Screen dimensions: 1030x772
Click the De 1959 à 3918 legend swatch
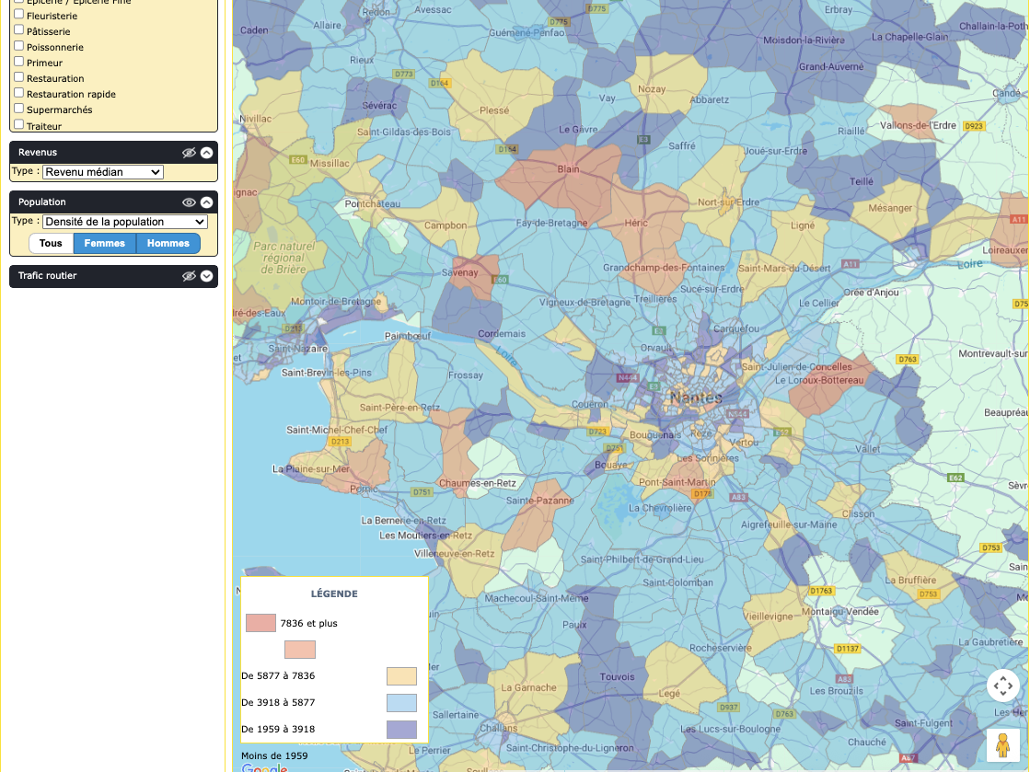pyautogui.click(x=401, y=730)
